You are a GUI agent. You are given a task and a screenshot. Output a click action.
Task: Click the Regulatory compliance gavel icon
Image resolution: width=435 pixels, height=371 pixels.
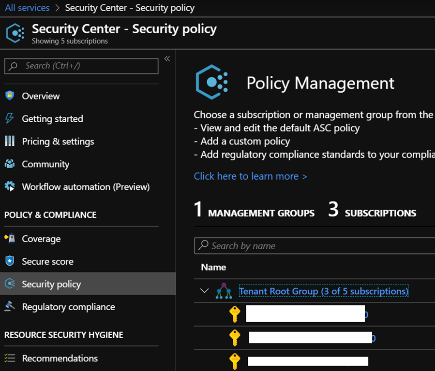point(10,307)
